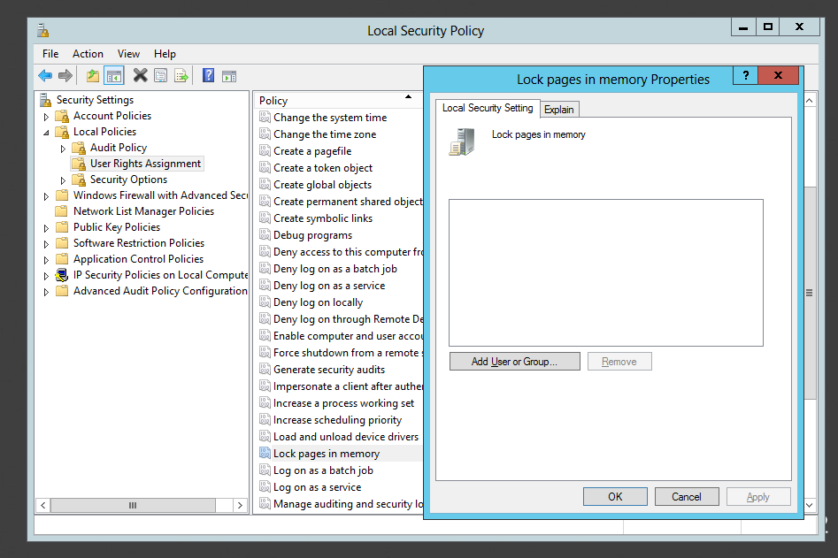This screenshot has height=558, width=838.
Task: Expand the Application Control Policies node
Action: click(46, 260)
